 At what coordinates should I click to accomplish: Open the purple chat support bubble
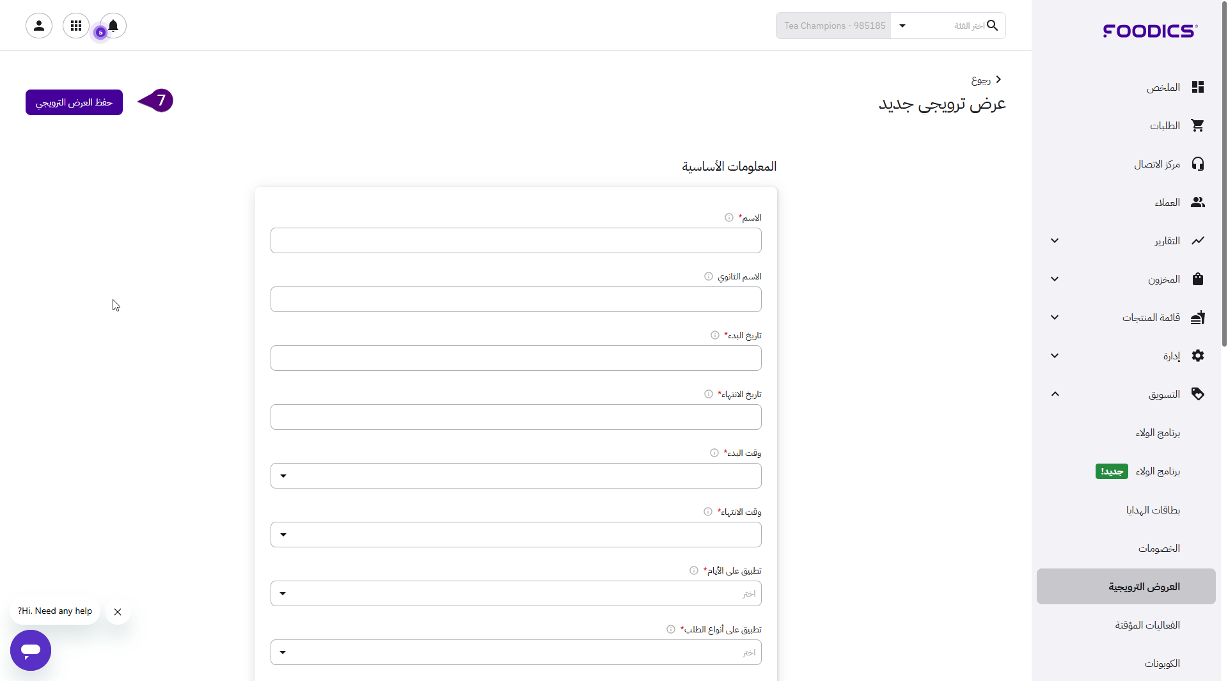[31, 650]
